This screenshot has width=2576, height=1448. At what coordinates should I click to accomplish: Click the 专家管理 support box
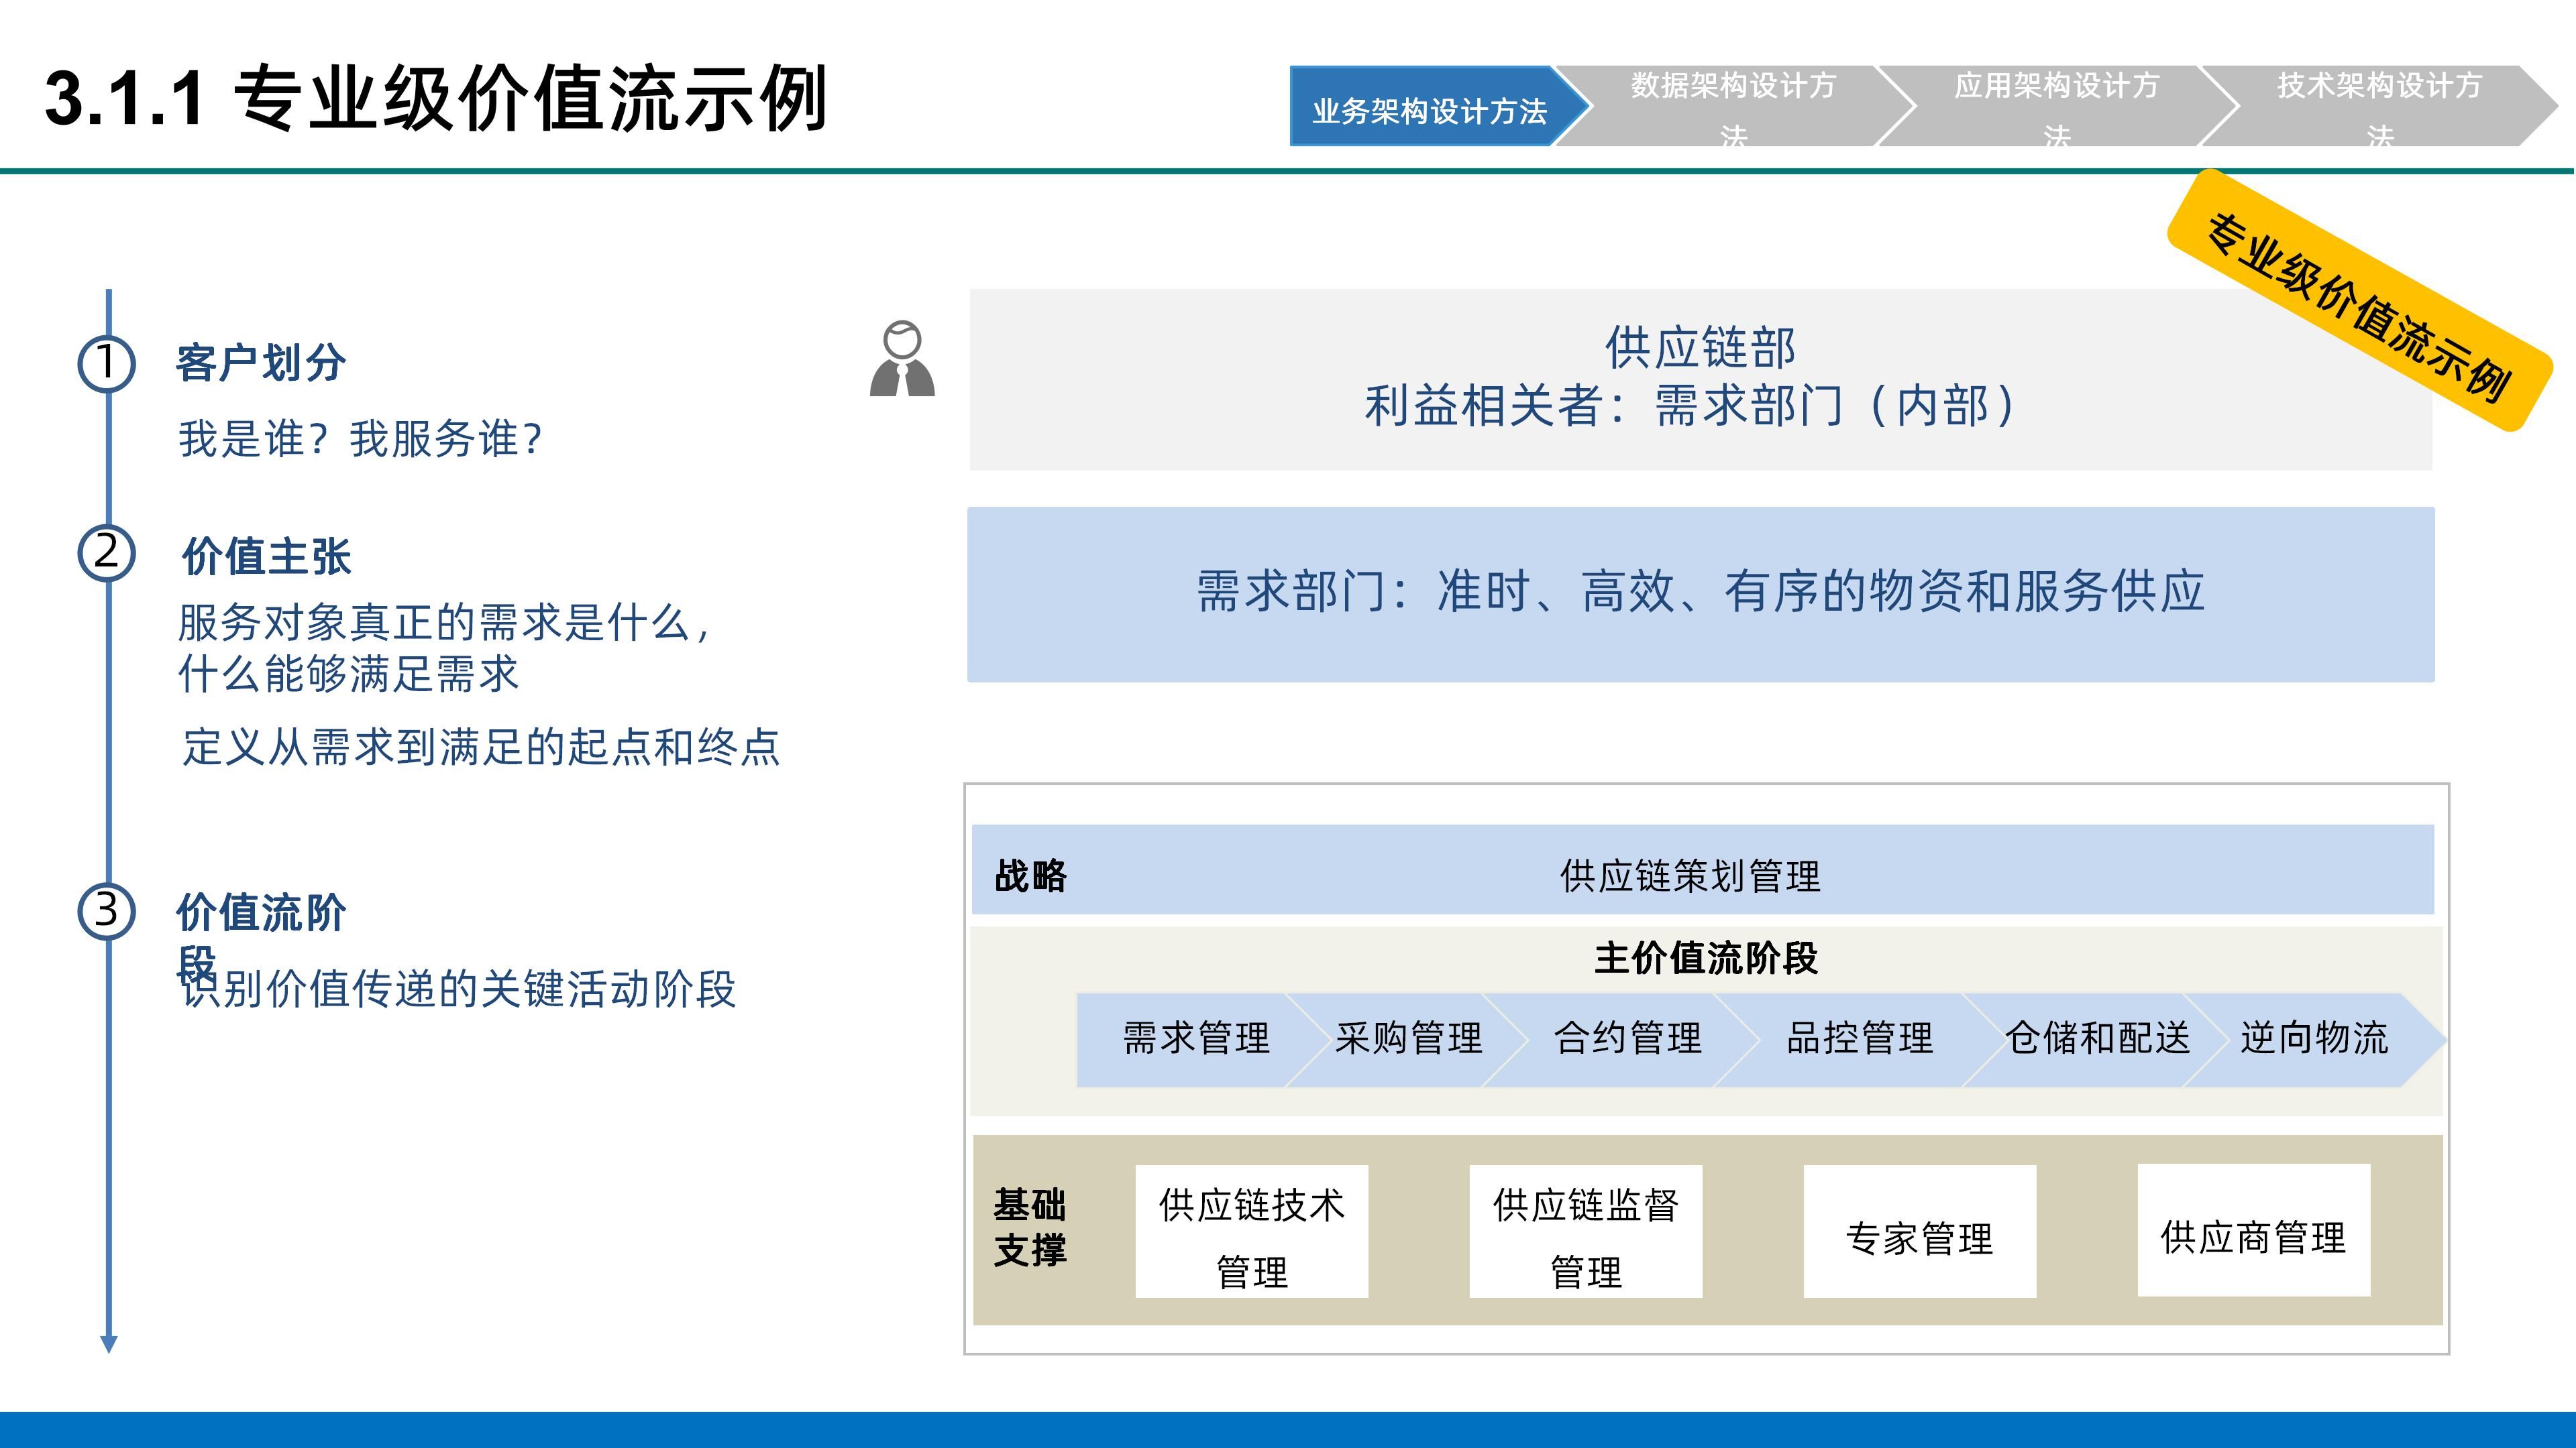pos(1920,1231)
